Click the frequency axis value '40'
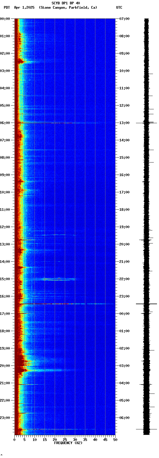Screen dimensions: 159x458 click(x=95, y=440)
